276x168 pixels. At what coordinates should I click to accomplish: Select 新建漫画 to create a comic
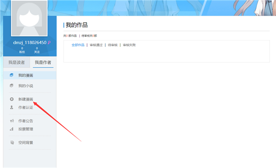(26, 99)
